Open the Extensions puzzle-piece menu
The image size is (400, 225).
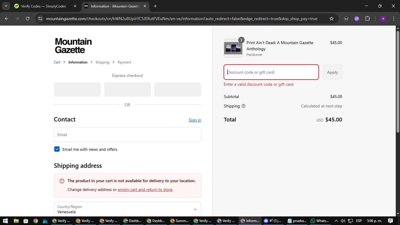367,19
